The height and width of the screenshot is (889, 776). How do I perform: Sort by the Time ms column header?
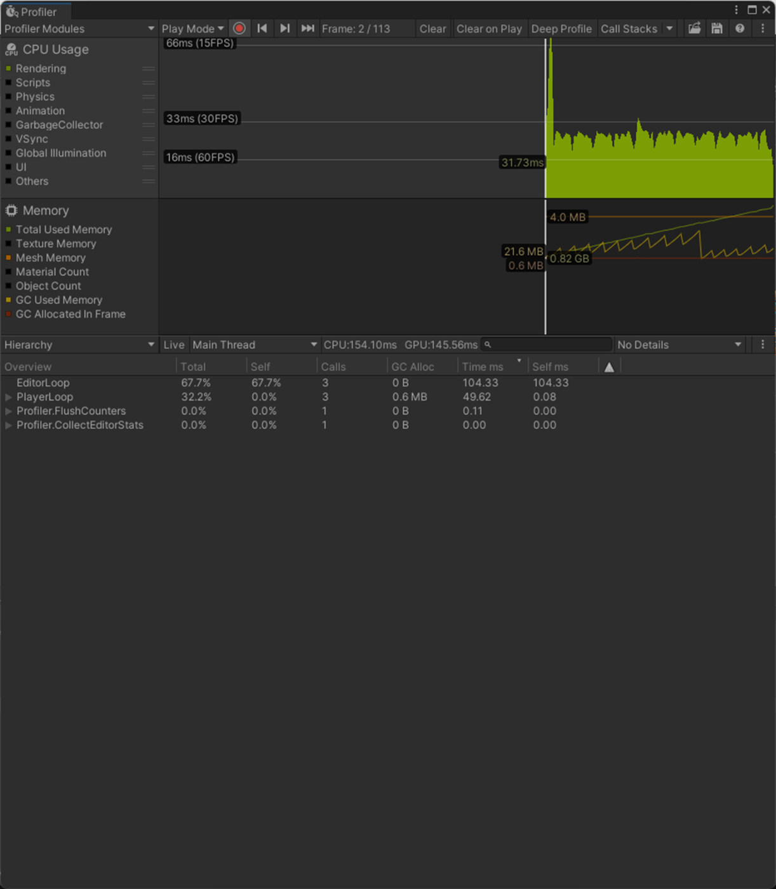(x=493, y=367)
